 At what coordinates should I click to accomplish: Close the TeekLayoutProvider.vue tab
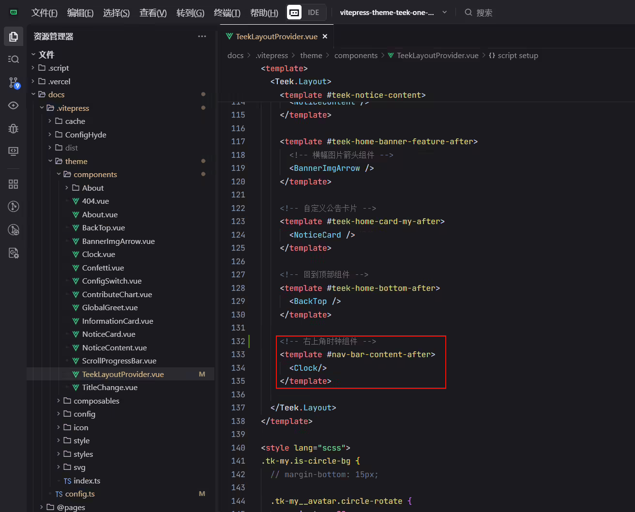[x=325, y=36]
